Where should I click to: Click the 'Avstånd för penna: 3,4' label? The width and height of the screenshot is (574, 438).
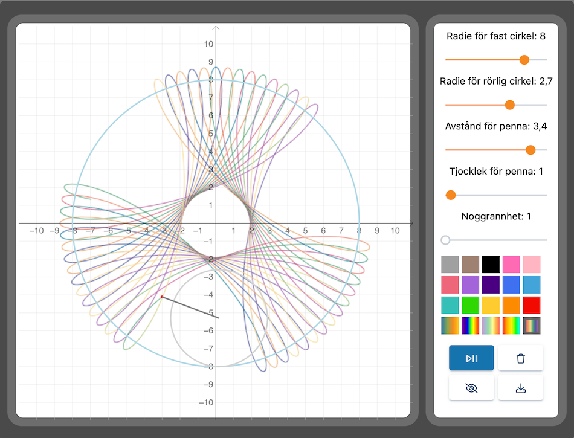(x=495, y=126)
